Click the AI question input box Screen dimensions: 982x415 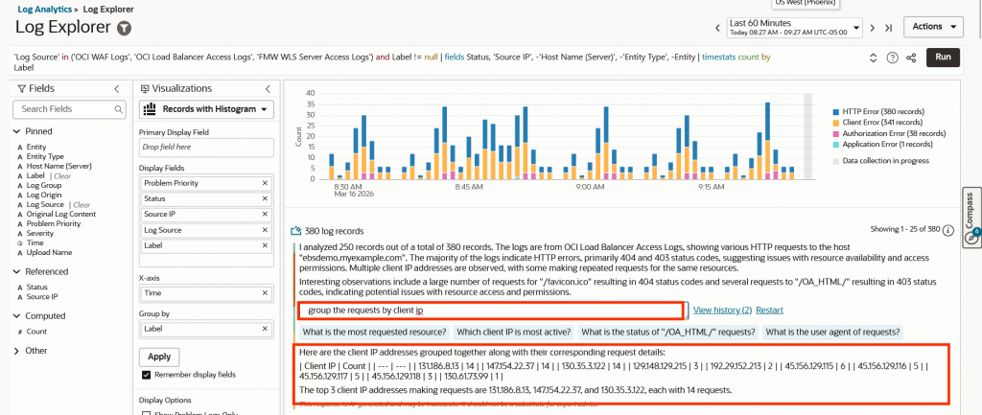tap(490, 310)
